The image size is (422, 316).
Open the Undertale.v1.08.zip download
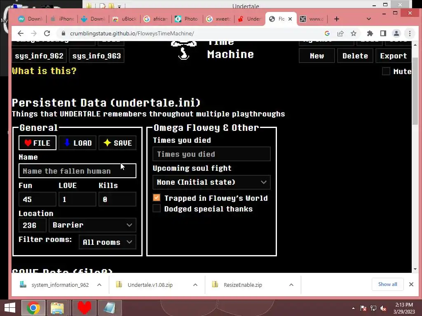(145, 285)
